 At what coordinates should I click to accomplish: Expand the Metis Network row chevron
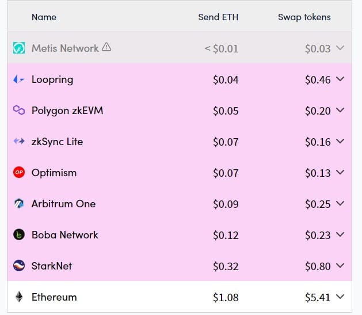pos(340,48)
